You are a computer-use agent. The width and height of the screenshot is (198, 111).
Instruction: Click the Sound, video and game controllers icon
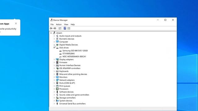click(57, 95)
